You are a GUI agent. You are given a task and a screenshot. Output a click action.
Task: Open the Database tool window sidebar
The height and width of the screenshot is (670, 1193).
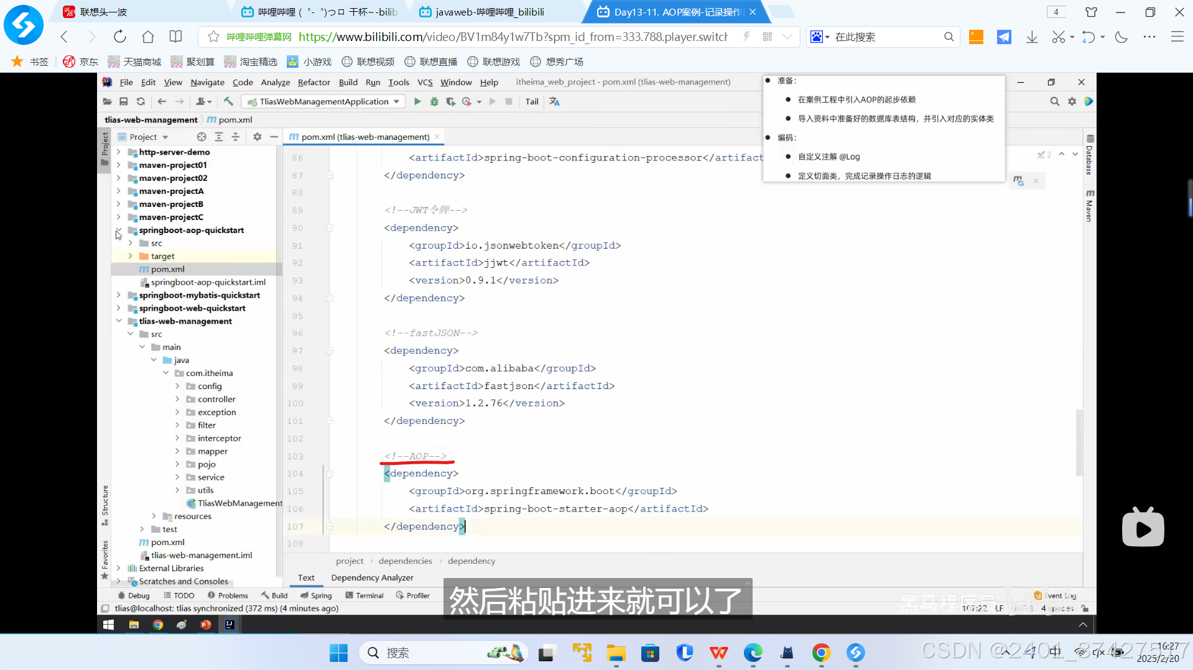coord(1089,155)
